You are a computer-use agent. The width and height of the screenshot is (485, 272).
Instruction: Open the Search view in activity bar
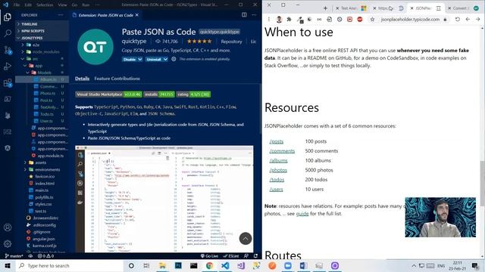coord(8,33)
